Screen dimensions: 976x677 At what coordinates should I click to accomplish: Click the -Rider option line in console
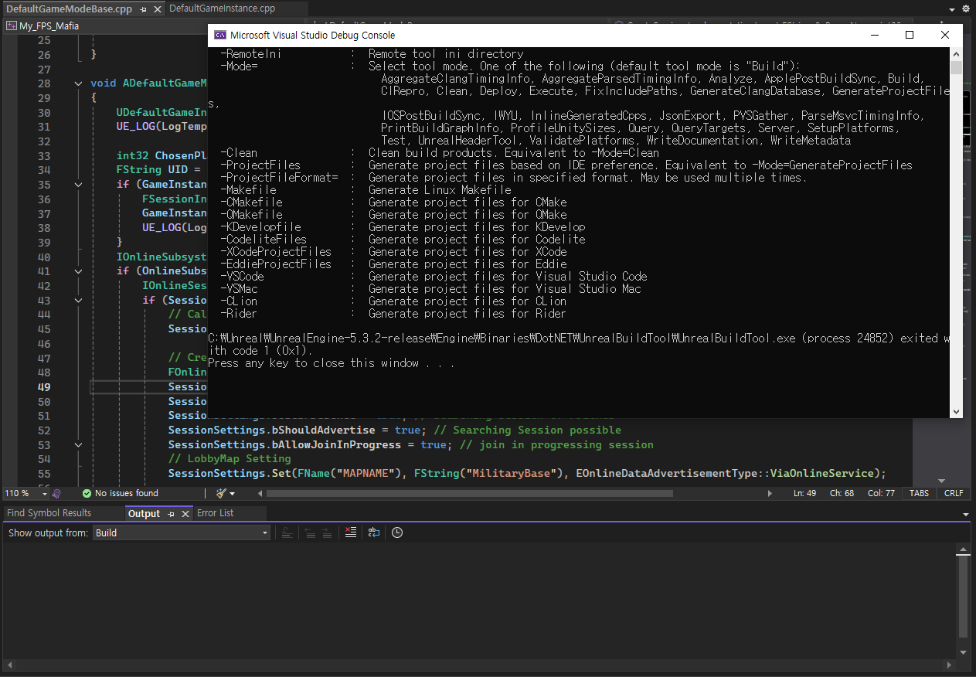[393, 314]
